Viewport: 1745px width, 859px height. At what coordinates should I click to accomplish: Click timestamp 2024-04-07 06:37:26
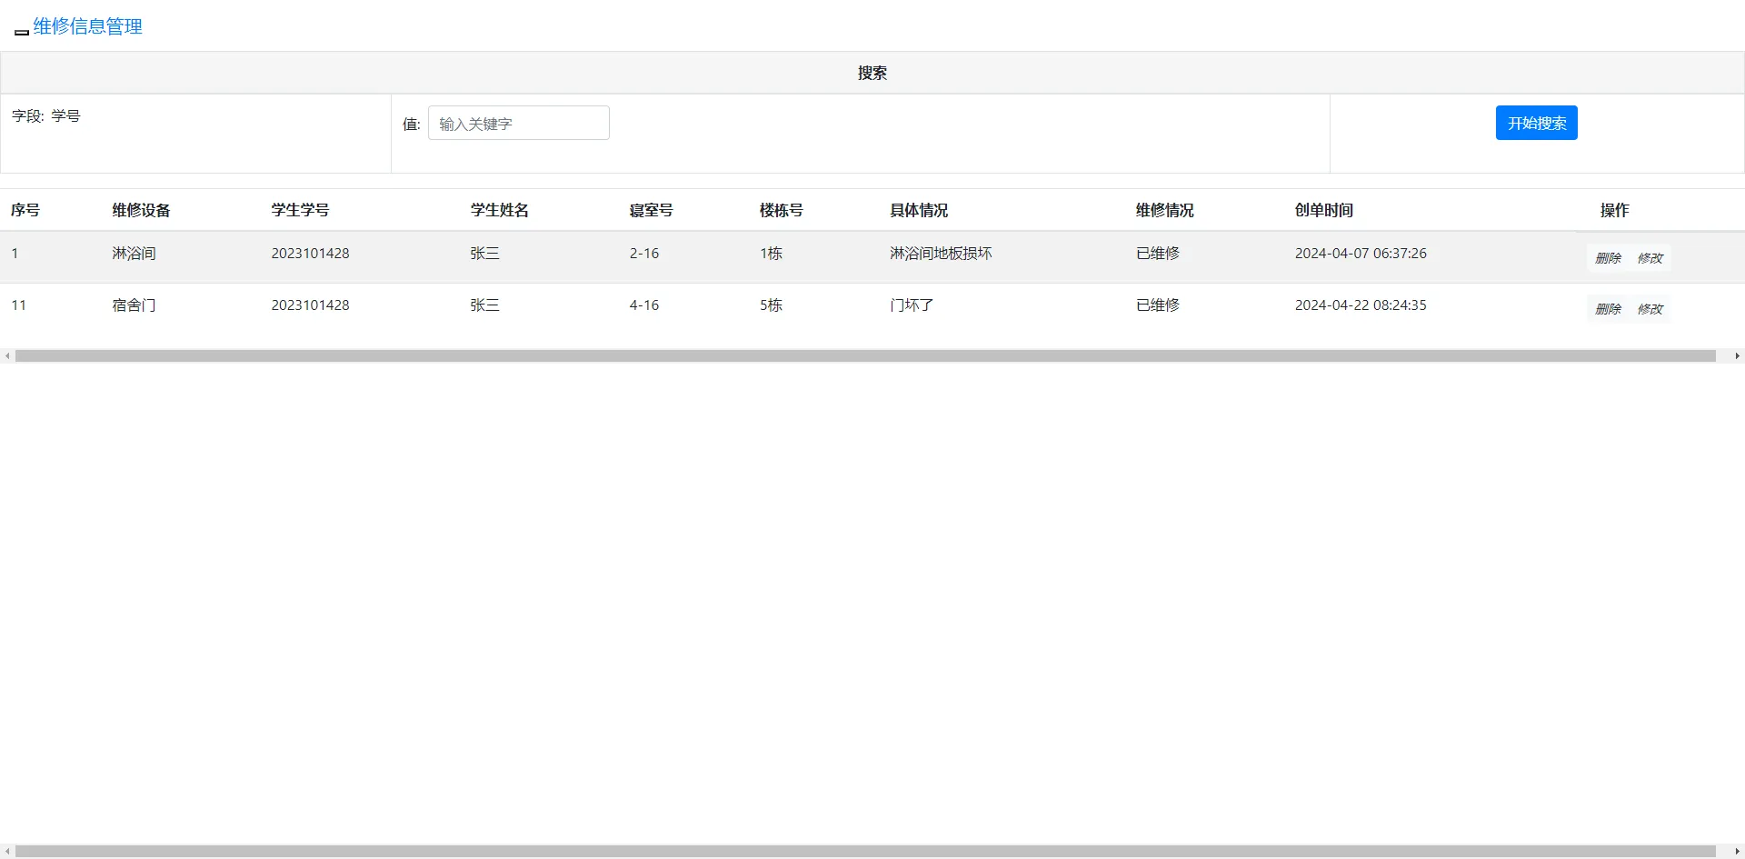[x=1361, y=254]
